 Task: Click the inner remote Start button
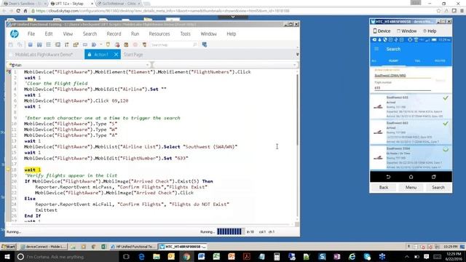[9, 247]
